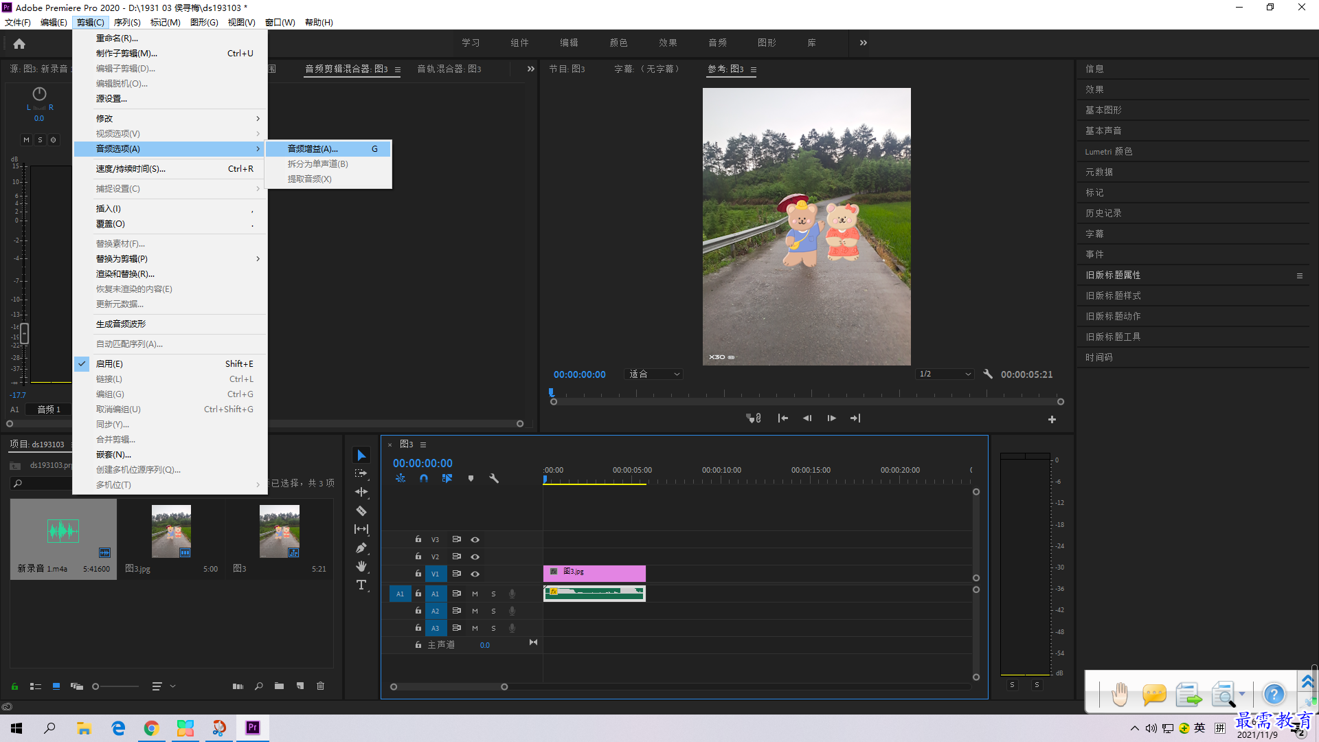Open 历史记录 panel on right
This screenshot has height=742, width=1319.
[x=1103, y=213]
